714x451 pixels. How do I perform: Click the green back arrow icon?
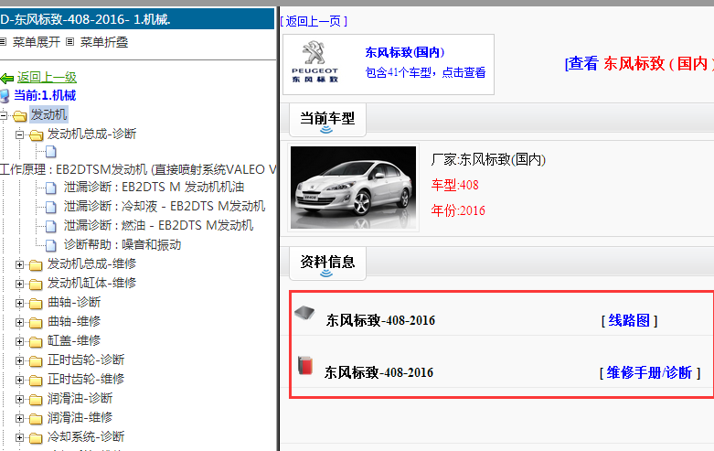click(x=6, y=79)
